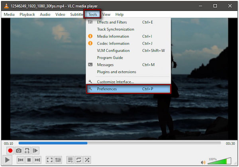Screen dimensions: 239x167
Task: Click the red Record button
Action: tap(10, 151)
